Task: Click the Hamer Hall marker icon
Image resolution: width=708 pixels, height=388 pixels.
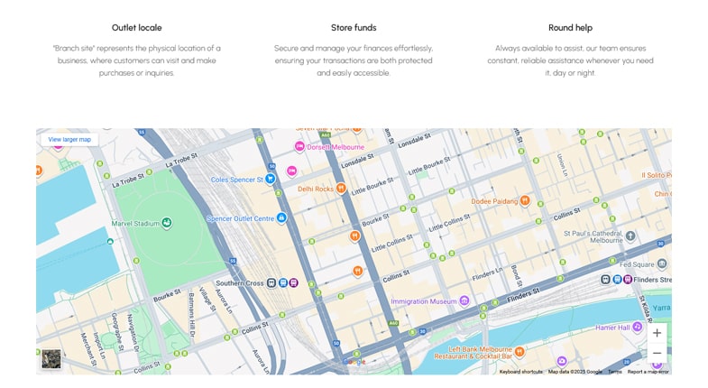Action: click(x=638, y=327)
